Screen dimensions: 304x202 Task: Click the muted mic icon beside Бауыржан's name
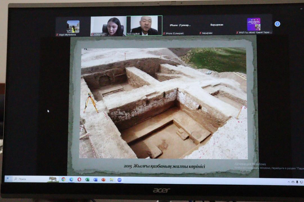coord(201,33)
